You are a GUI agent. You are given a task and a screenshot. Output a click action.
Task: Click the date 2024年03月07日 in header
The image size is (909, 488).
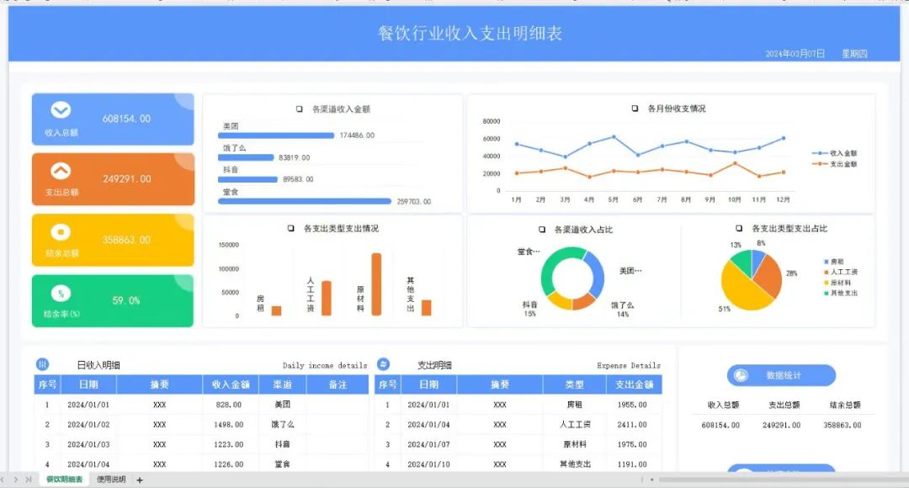click(795, 53)
